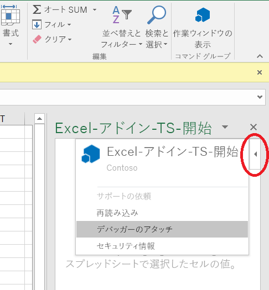Viewport: 269px width, 290px height.
Task: Click the クリア eraser button
Action: pyautogui.click(x=52, y=39)
